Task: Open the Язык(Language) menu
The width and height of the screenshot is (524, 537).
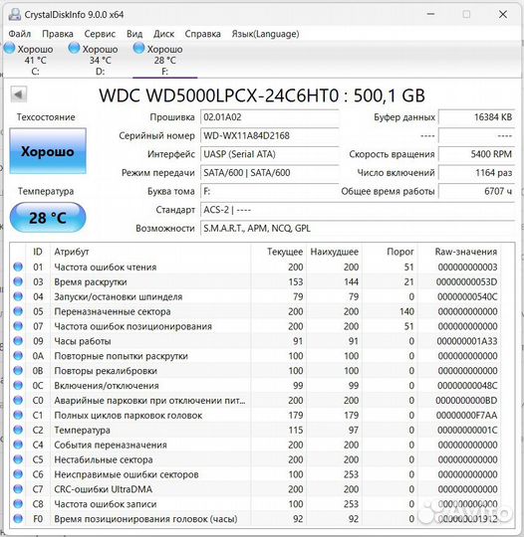Action: coord(265,34)
